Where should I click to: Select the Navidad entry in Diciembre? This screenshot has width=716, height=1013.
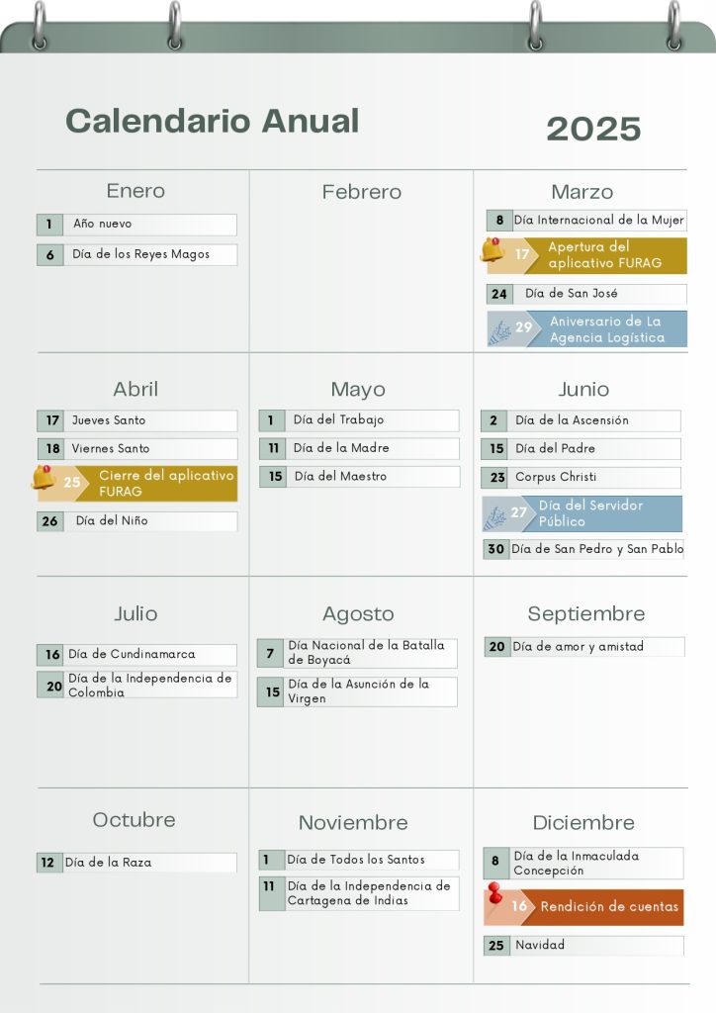tap(583, 945)
